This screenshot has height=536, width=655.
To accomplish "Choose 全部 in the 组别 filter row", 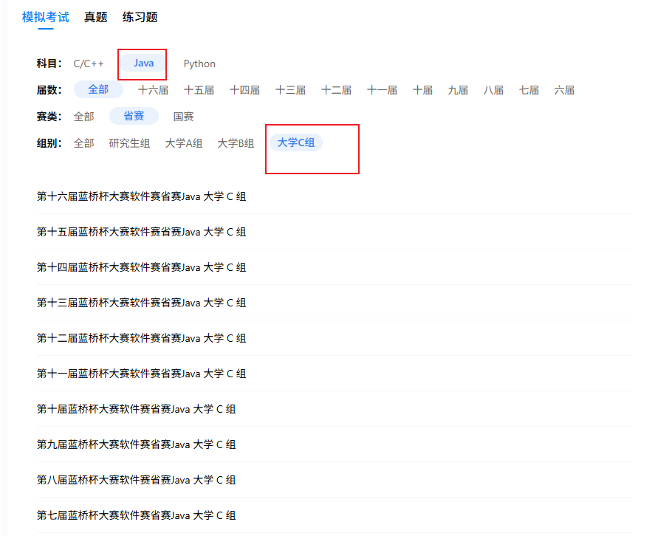I will [84, 143].
